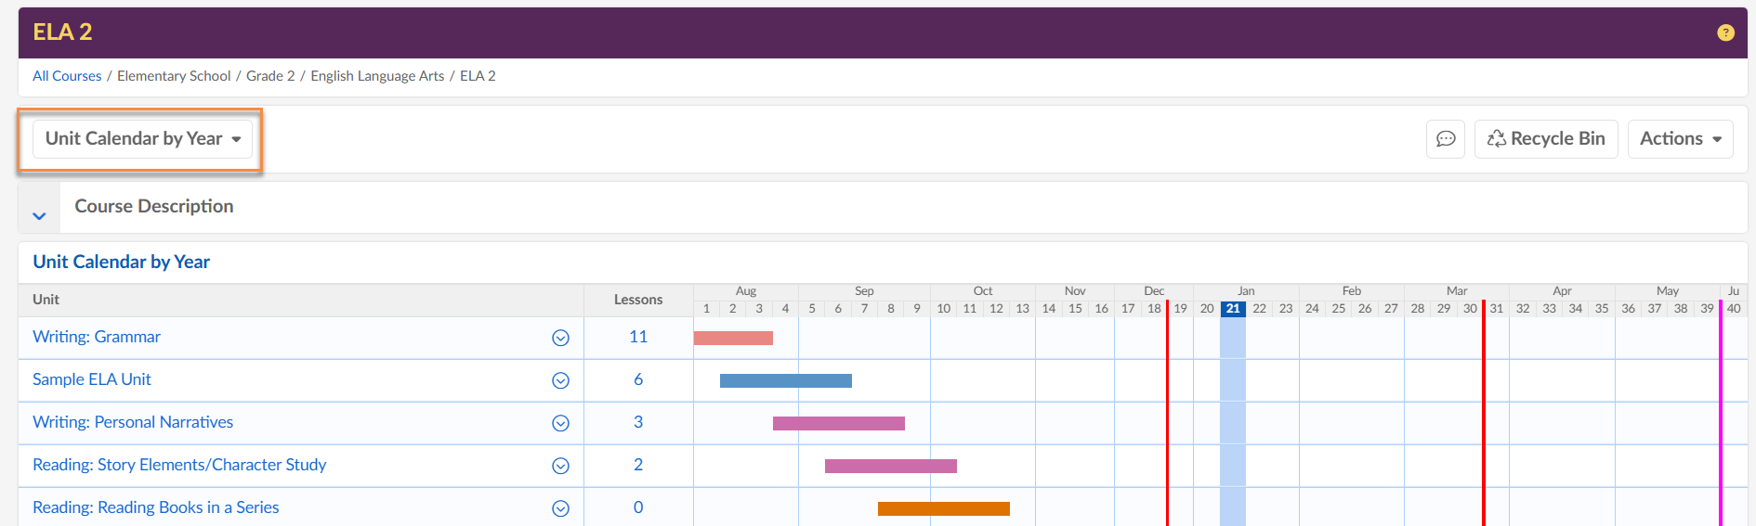
Task: Click the yellow help question mark icon
Action: click(x=1725, y=32)
